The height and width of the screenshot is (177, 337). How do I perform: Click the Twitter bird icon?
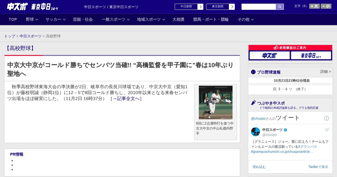pos(327,130)
